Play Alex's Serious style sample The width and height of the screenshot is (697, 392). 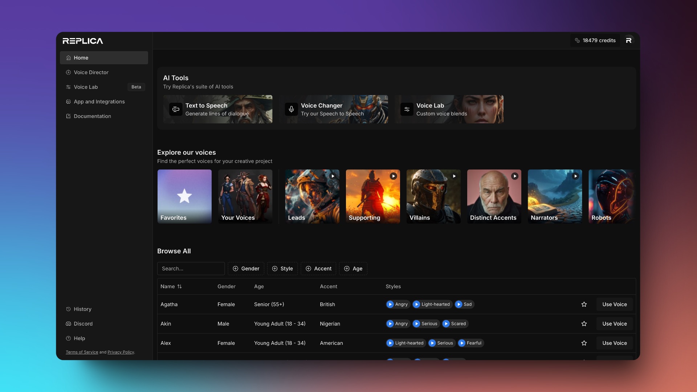pyautogui.click(x=442, y=343)
